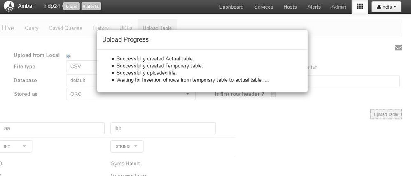
Task: Click the Ambari logo icon
Action: pos(9,6)
